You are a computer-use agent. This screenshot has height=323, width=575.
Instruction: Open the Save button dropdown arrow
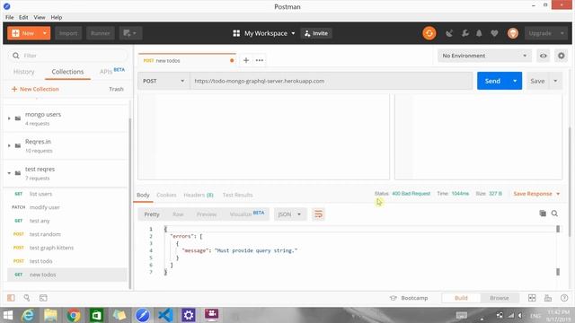(555, 81)
